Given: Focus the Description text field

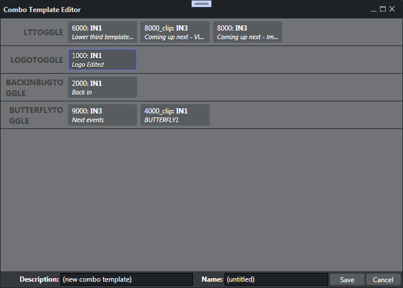Looking at the screenshot, I should click(127, 279).
